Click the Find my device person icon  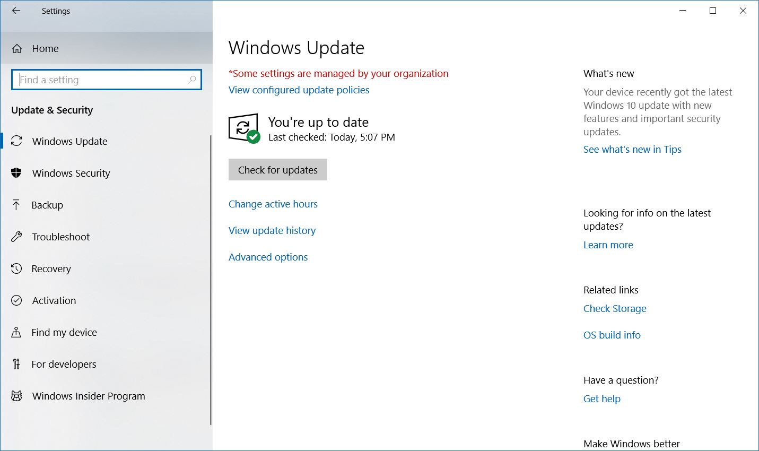click(16, 332)
